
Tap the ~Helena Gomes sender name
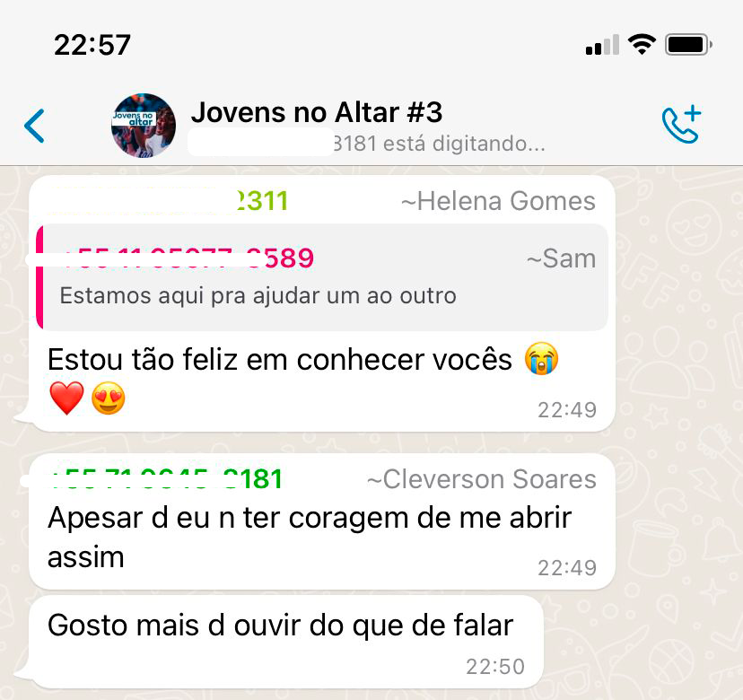498,201
